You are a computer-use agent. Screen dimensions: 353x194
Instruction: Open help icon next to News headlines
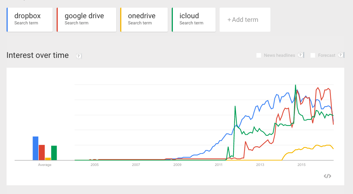(300, 55)
